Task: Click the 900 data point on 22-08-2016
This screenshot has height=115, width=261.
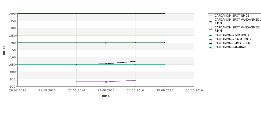Action: coord(76,86)
